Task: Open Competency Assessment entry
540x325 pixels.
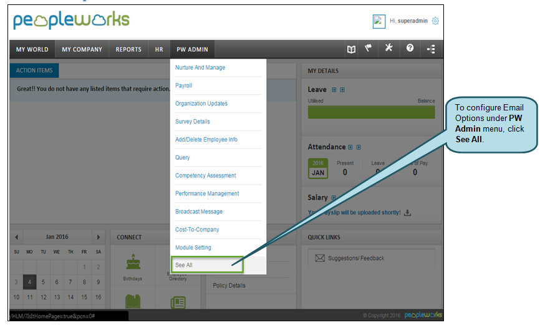Action: click(x=206, y=175)
